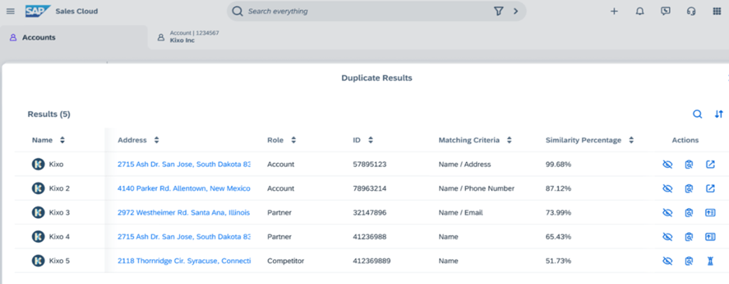729x284 pixels.
Task: Sort by Matching Criteria column
Action: click(x=509, y=140)
